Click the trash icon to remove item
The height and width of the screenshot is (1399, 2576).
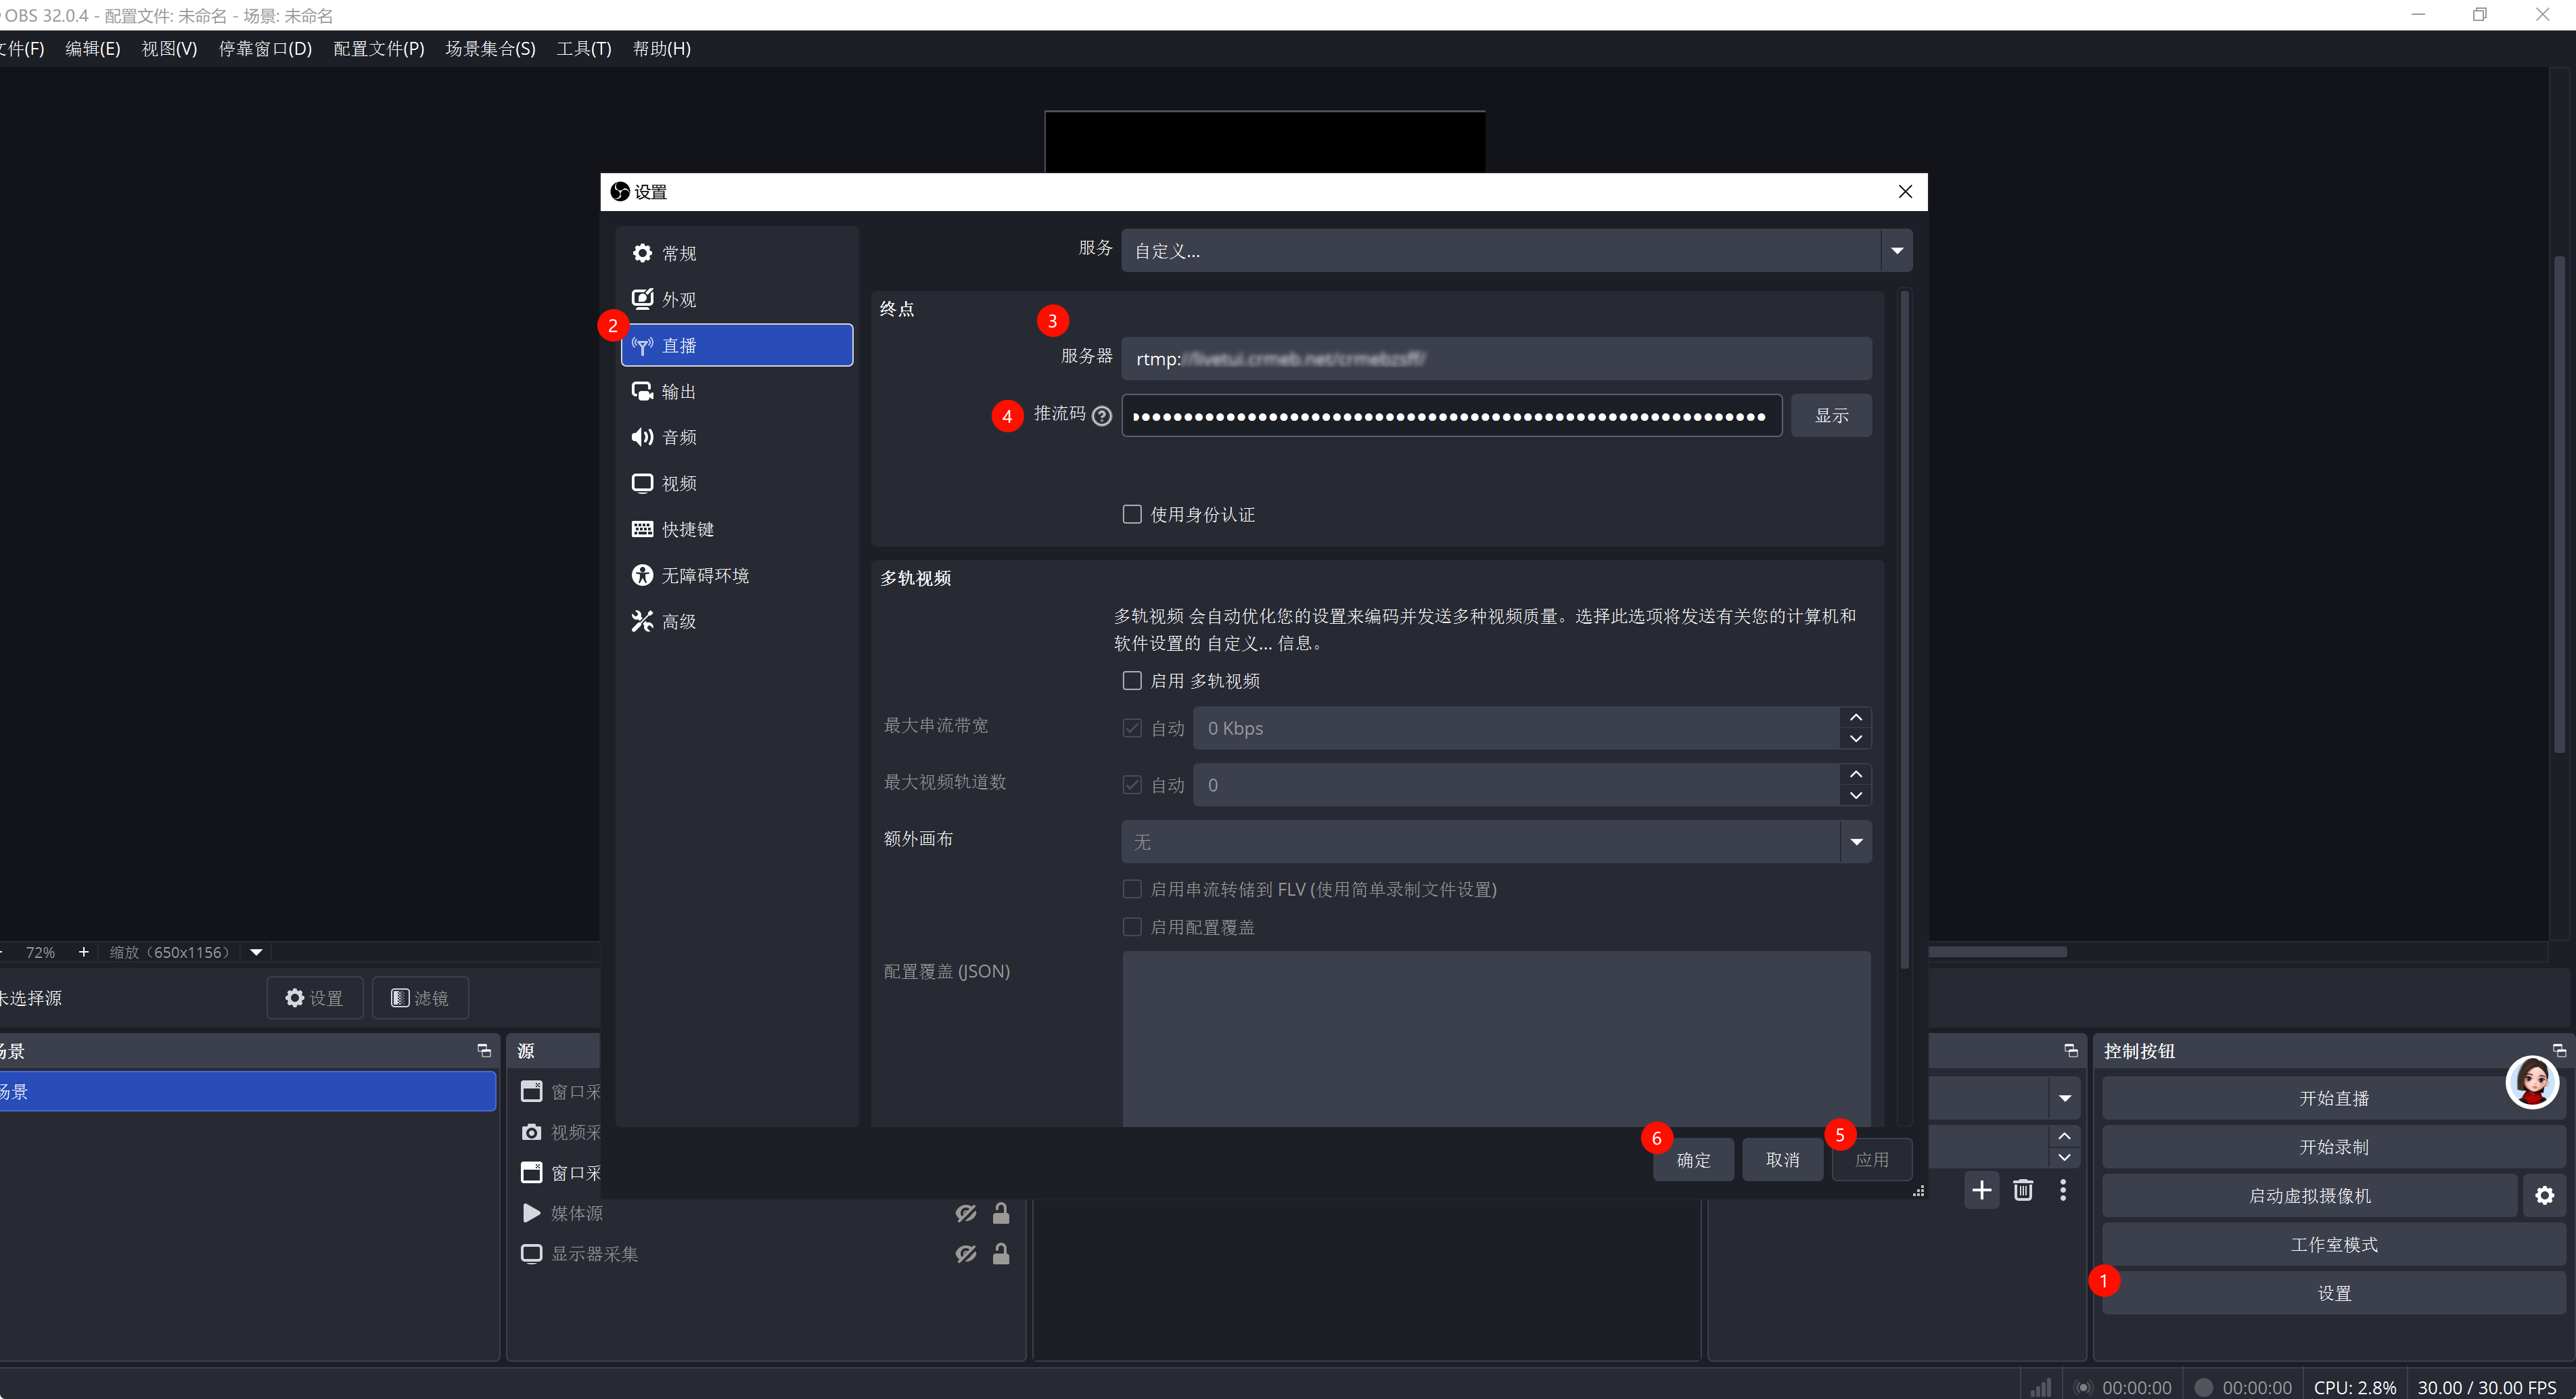tap(2022, 1190)
